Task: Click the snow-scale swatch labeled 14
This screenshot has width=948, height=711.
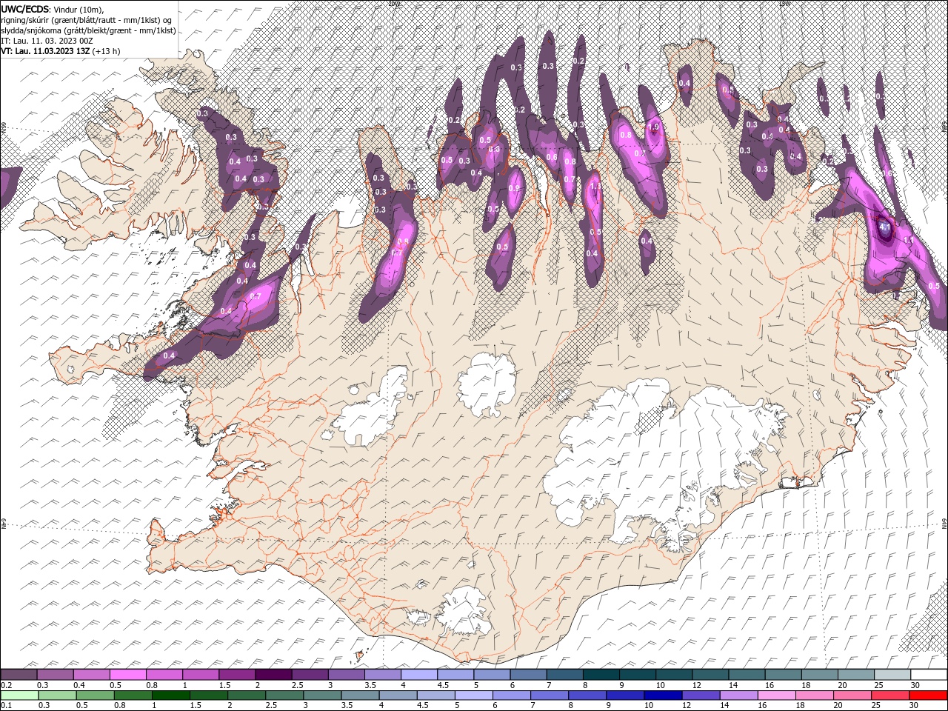Action: [746, 675]
